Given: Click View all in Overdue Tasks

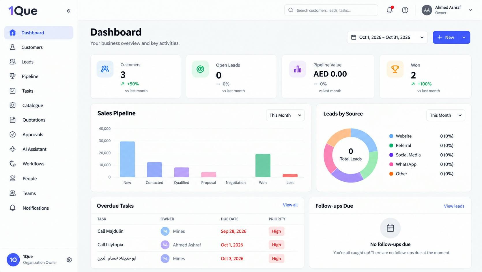Looking at the screenshot, I should coord(290,205).
